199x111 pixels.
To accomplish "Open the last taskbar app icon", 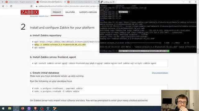I will coord(55,108).
